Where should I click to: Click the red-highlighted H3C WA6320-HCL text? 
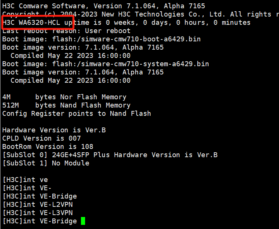pos(37,23)
